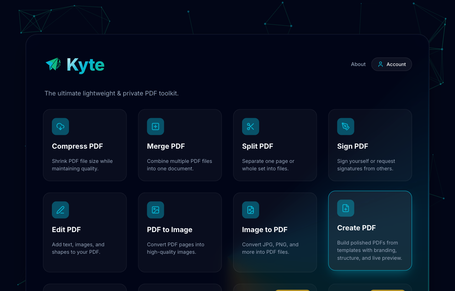The image size is (455, 291).
Task: Click the user icon in the Account button
Action: 380,64
